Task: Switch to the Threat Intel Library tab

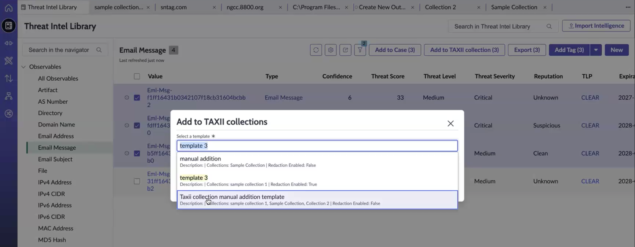Action: 52,7
